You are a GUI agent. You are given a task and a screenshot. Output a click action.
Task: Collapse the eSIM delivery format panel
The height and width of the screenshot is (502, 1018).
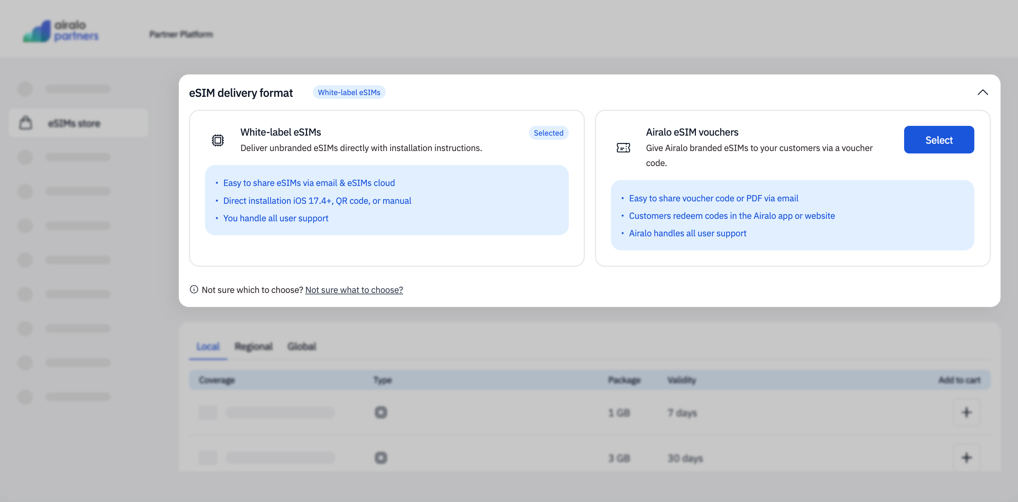[x=982, y=93]
